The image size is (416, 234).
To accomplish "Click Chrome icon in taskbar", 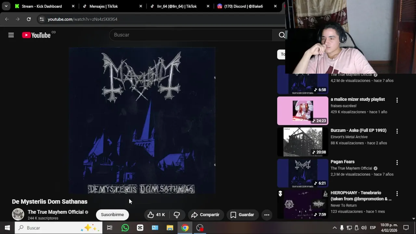I will pos(185,228).
